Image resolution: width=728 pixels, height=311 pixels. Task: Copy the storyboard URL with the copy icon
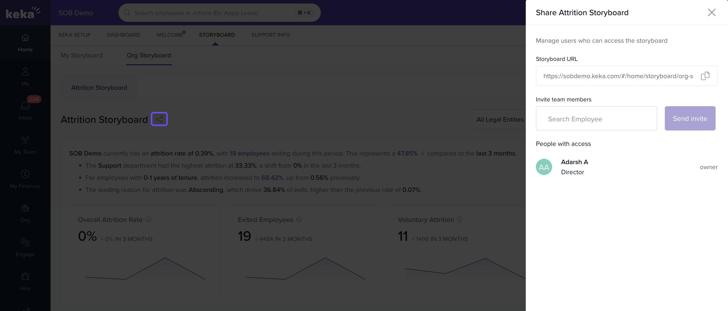point(705,76)
